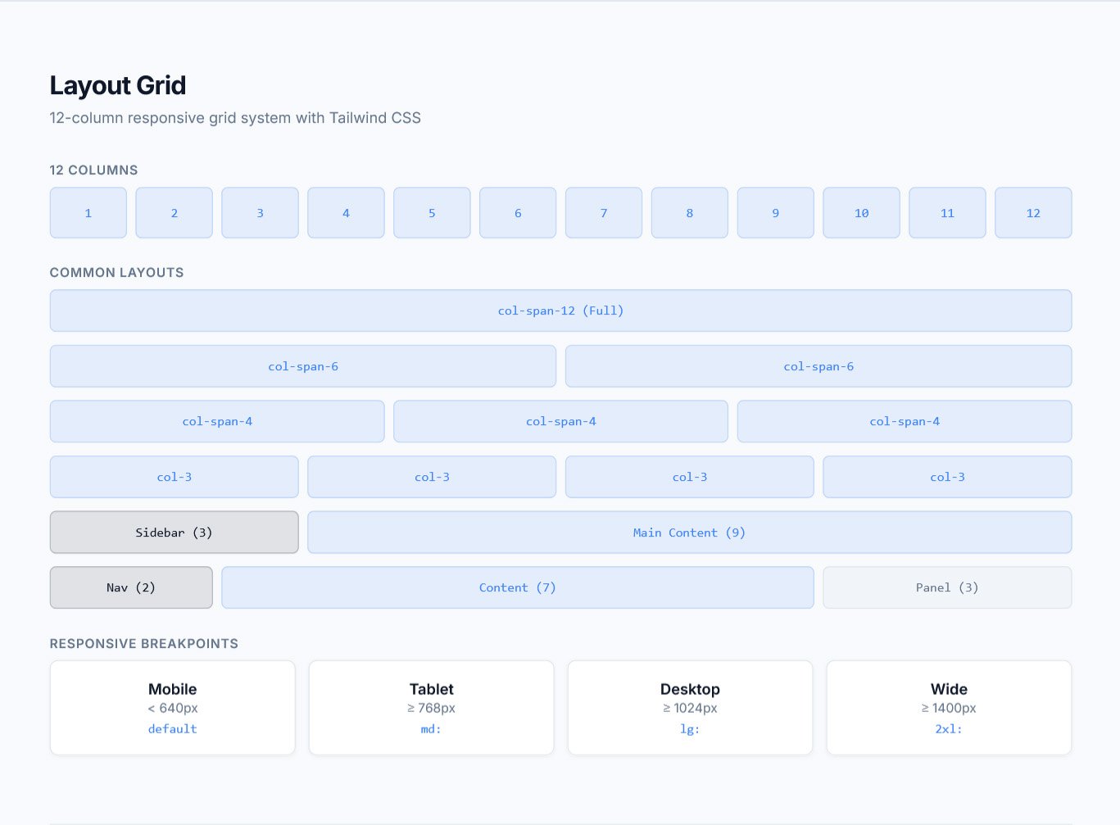Click the Desktop breakpoint card

click(x=690, y=706)
